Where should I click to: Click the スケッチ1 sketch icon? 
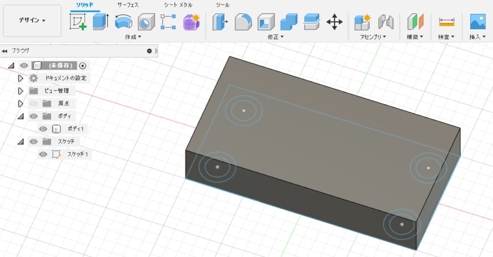56,154
